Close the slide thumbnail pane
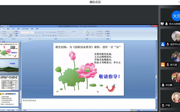 point(20,41)
